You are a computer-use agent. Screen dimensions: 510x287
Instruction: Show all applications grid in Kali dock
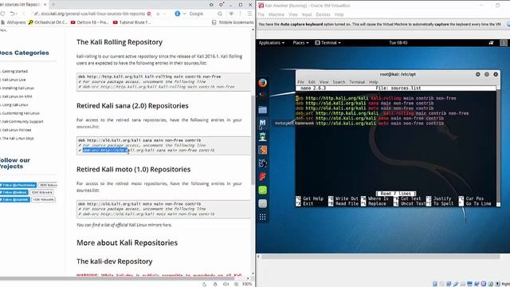click(x=262, y=217)
